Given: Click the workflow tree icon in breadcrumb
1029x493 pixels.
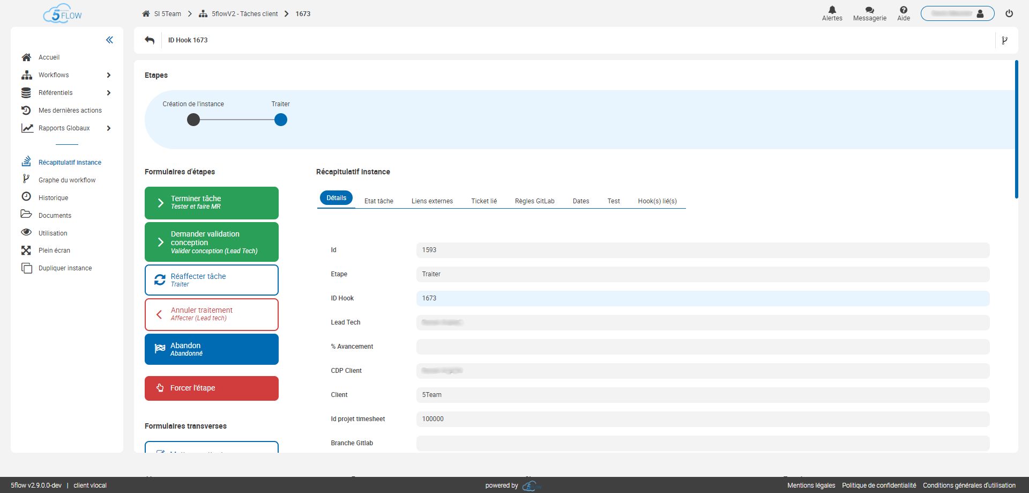Looking at the screenshot, I should pyautogui.click(x=203, y=14).
